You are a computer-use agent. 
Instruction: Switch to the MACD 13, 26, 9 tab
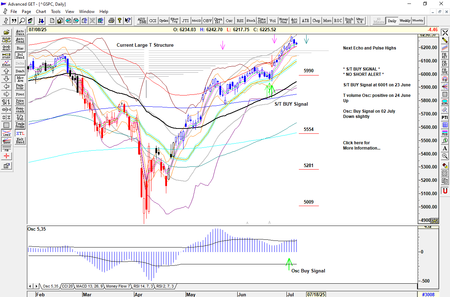click(89, 286)
